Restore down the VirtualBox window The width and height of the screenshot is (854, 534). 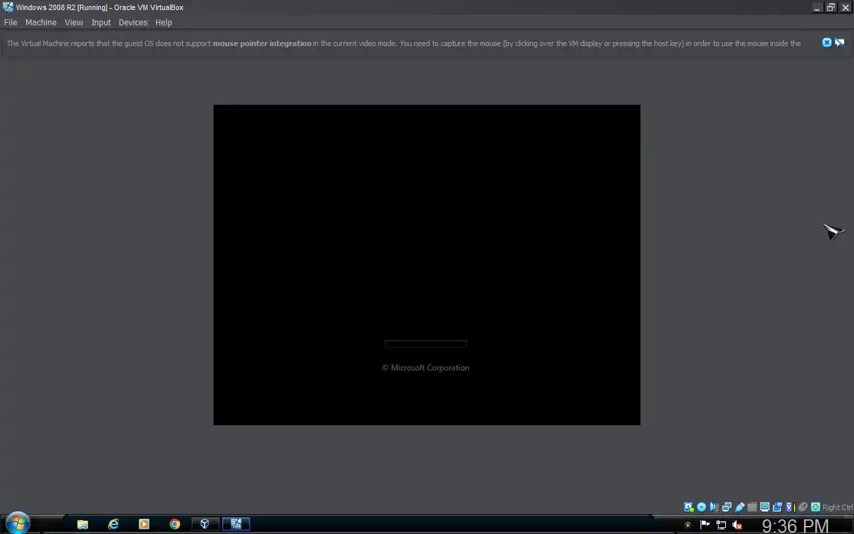point(831,7)
